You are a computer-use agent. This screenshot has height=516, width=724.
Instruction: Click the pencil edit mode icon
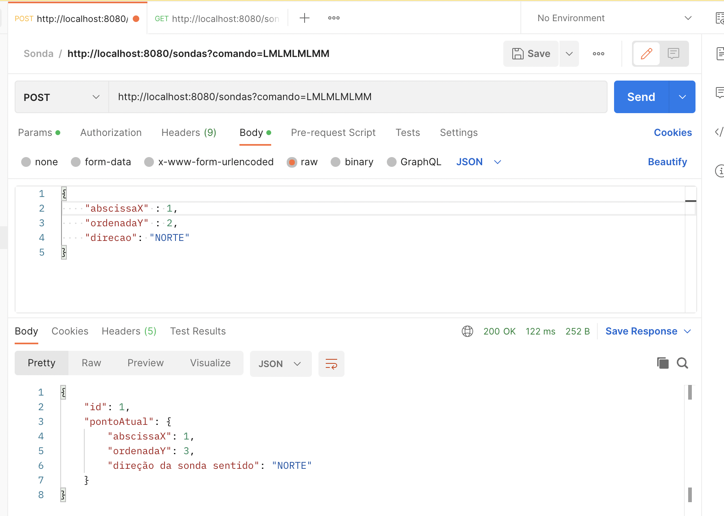click(646, 53)
